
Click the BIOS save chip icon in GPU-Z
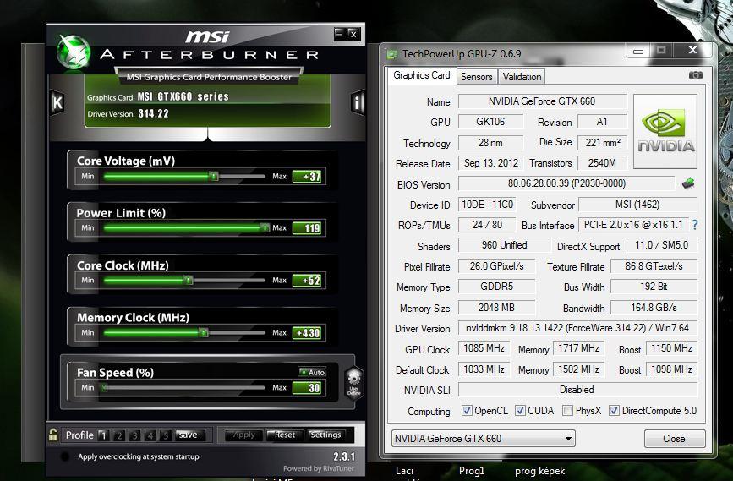(x=687, y=183)
